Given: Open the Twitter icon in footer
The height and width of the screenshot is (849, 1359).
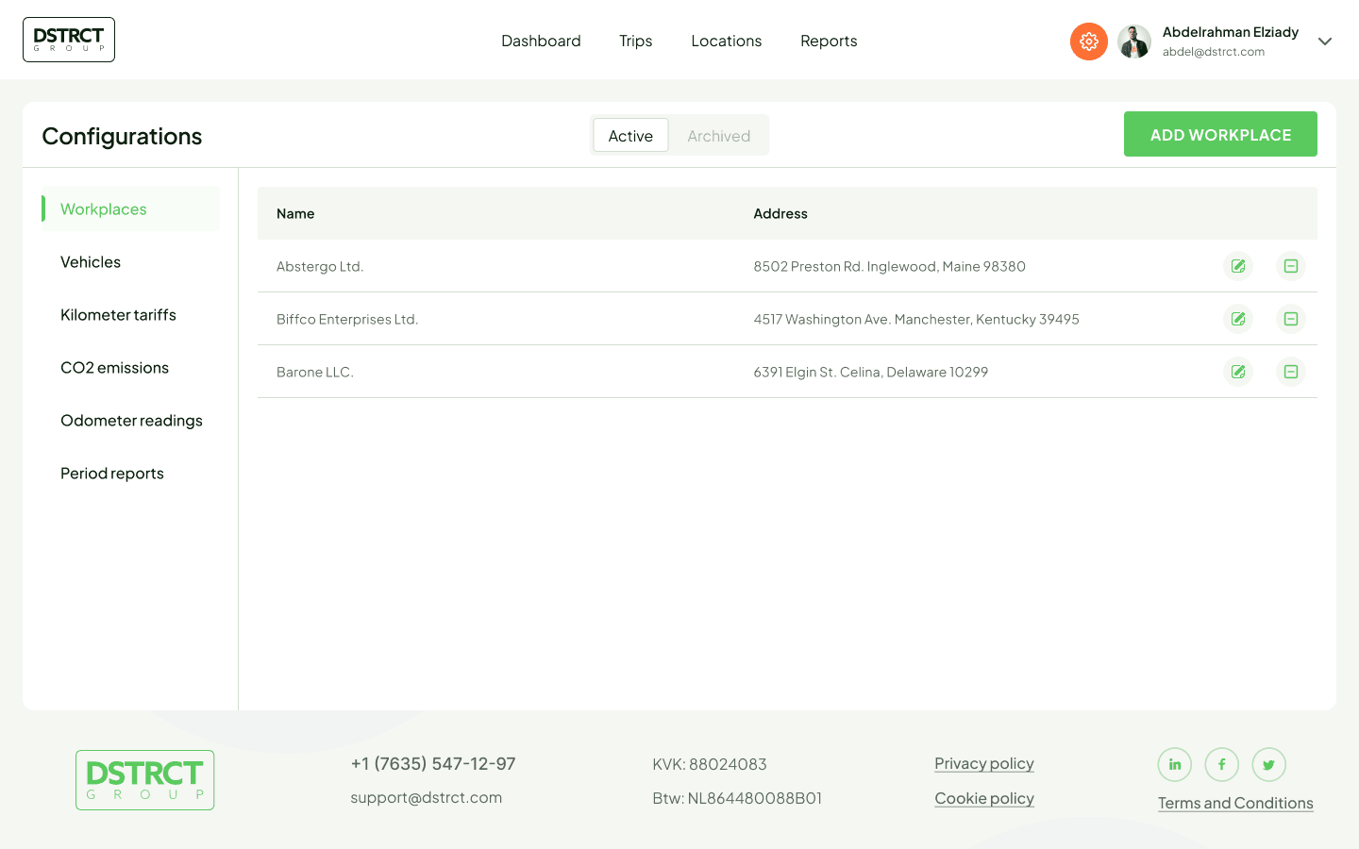Looking at the screenshot, I should [x=1268, y=765].
